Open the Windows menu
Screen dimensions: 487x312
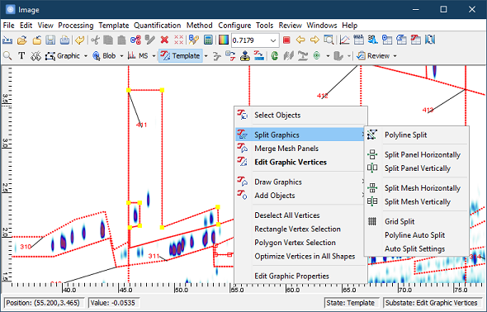coord(322,25)
